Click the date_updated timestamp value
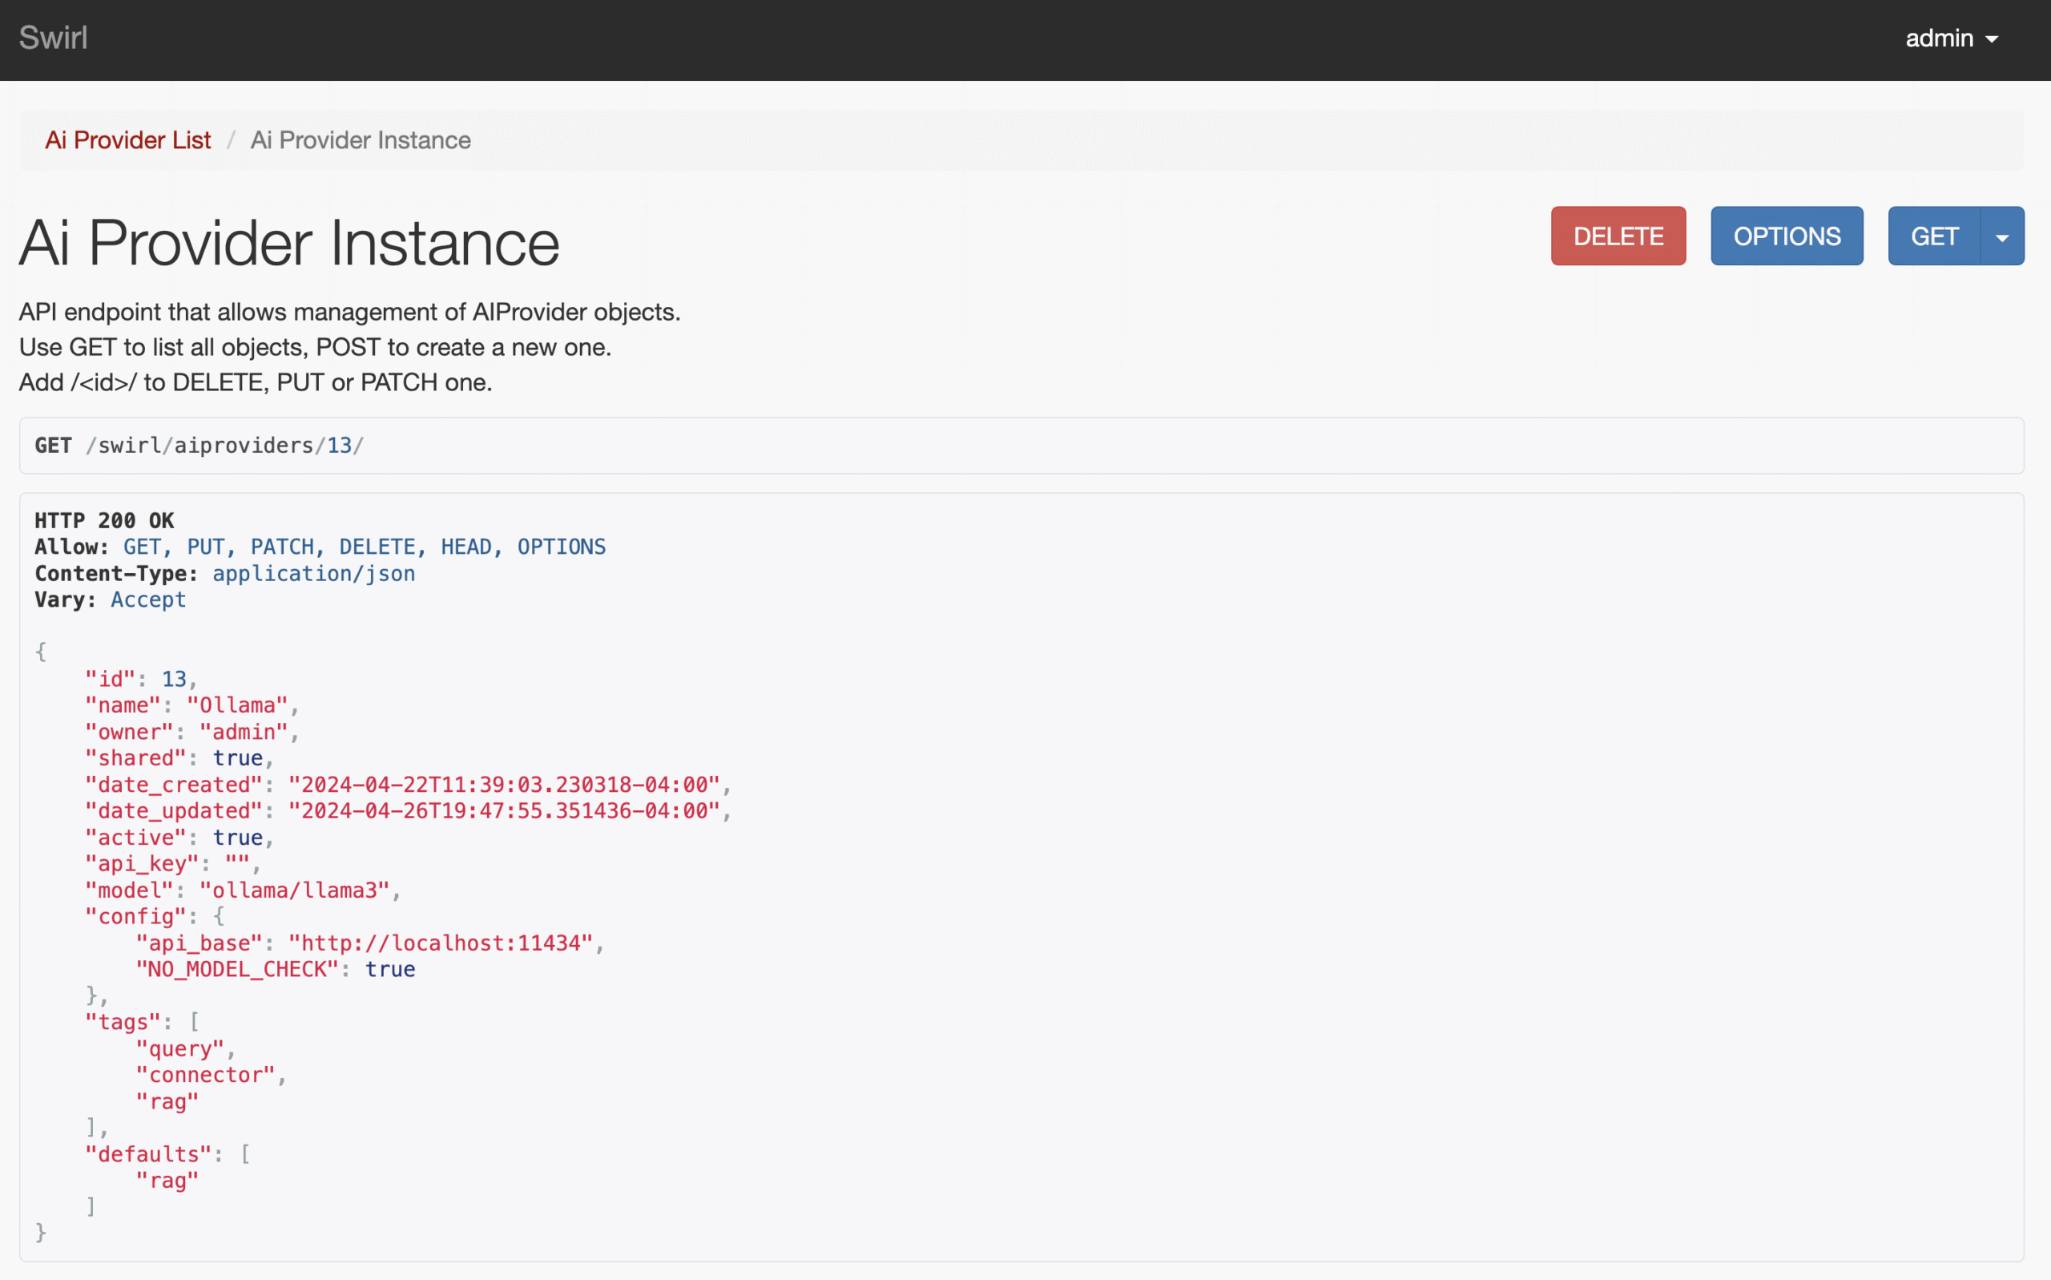The height and width of the screenshot is (1280, 2051). pos(504,810)
